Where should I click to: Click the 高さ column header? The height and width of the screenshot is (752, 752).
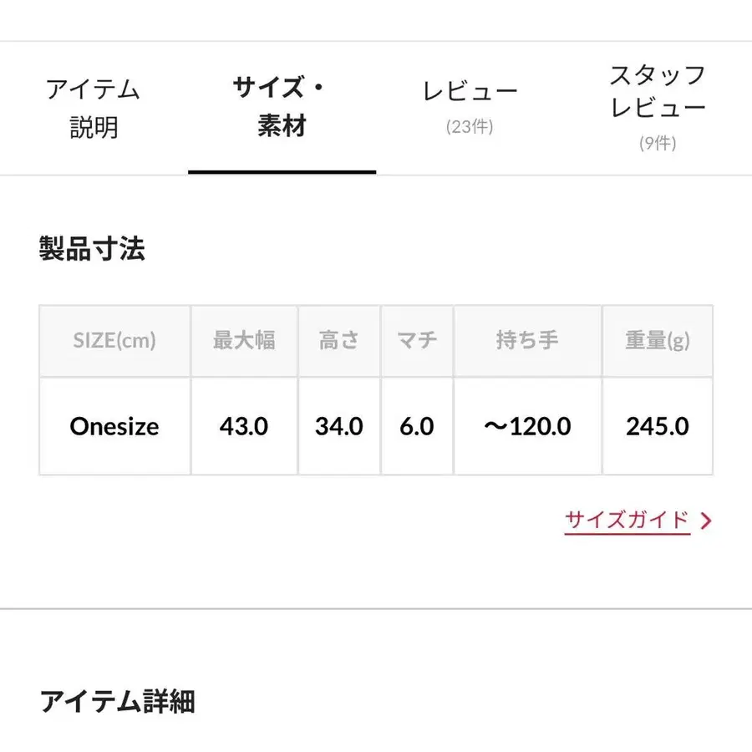click(x=339, y=341)
